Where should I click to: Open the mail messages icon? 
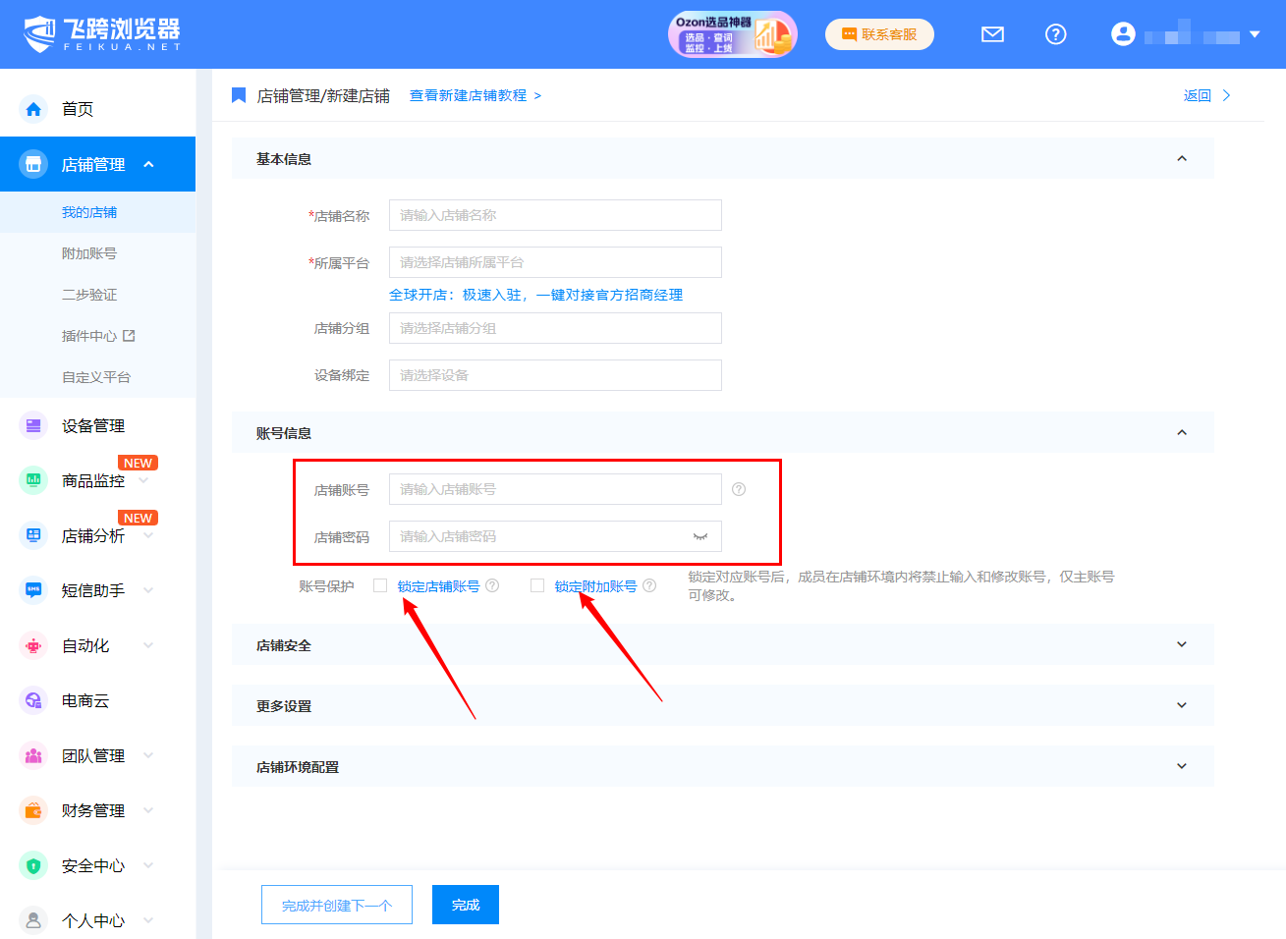point(992,34)
